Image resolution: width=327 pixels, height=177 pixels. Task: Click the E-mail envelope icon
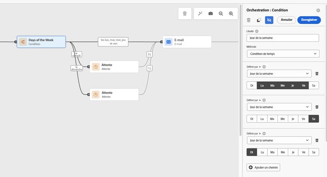[168, 42]
